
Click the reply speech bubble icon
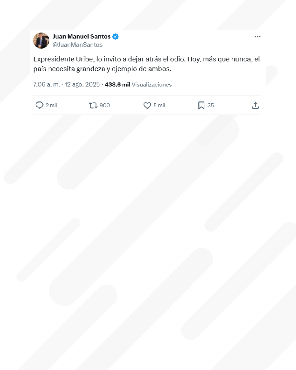pos(39,105)
